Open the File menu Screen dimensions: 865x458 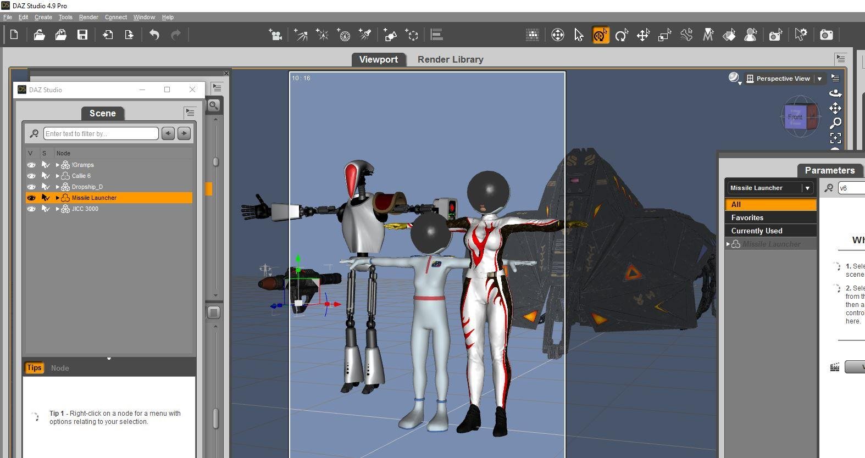tap(8, 17)
